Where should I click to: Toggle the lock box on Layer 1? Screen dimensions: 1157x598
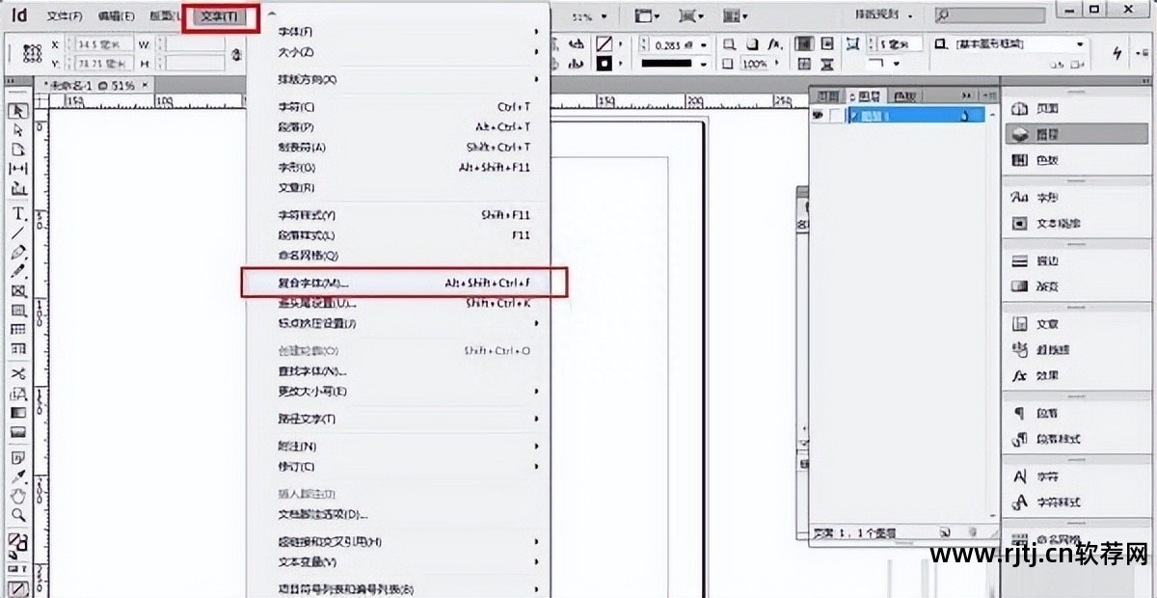click(835, 115)
